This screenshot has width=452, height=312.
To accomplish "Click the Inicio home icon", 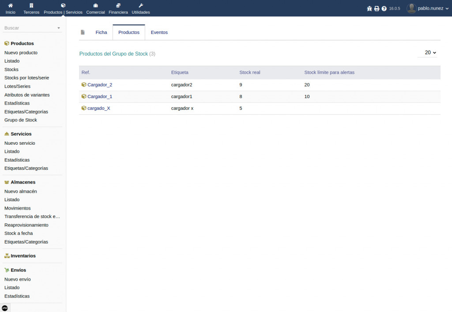I will coord(10,5).
